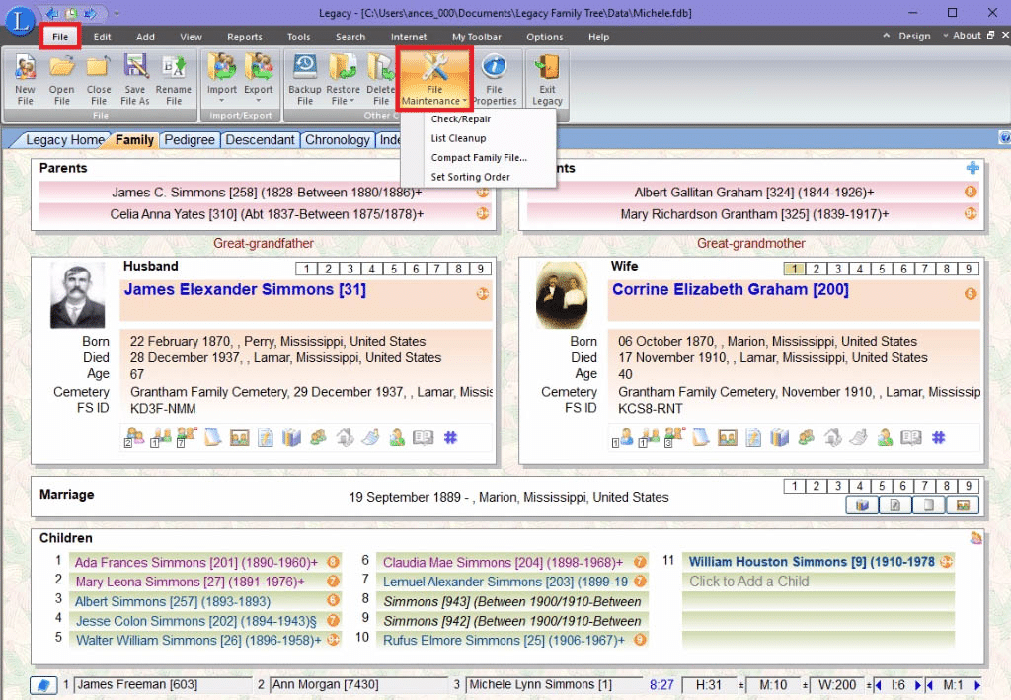Select Check/Repair from the dropdown

coord(461,119)
